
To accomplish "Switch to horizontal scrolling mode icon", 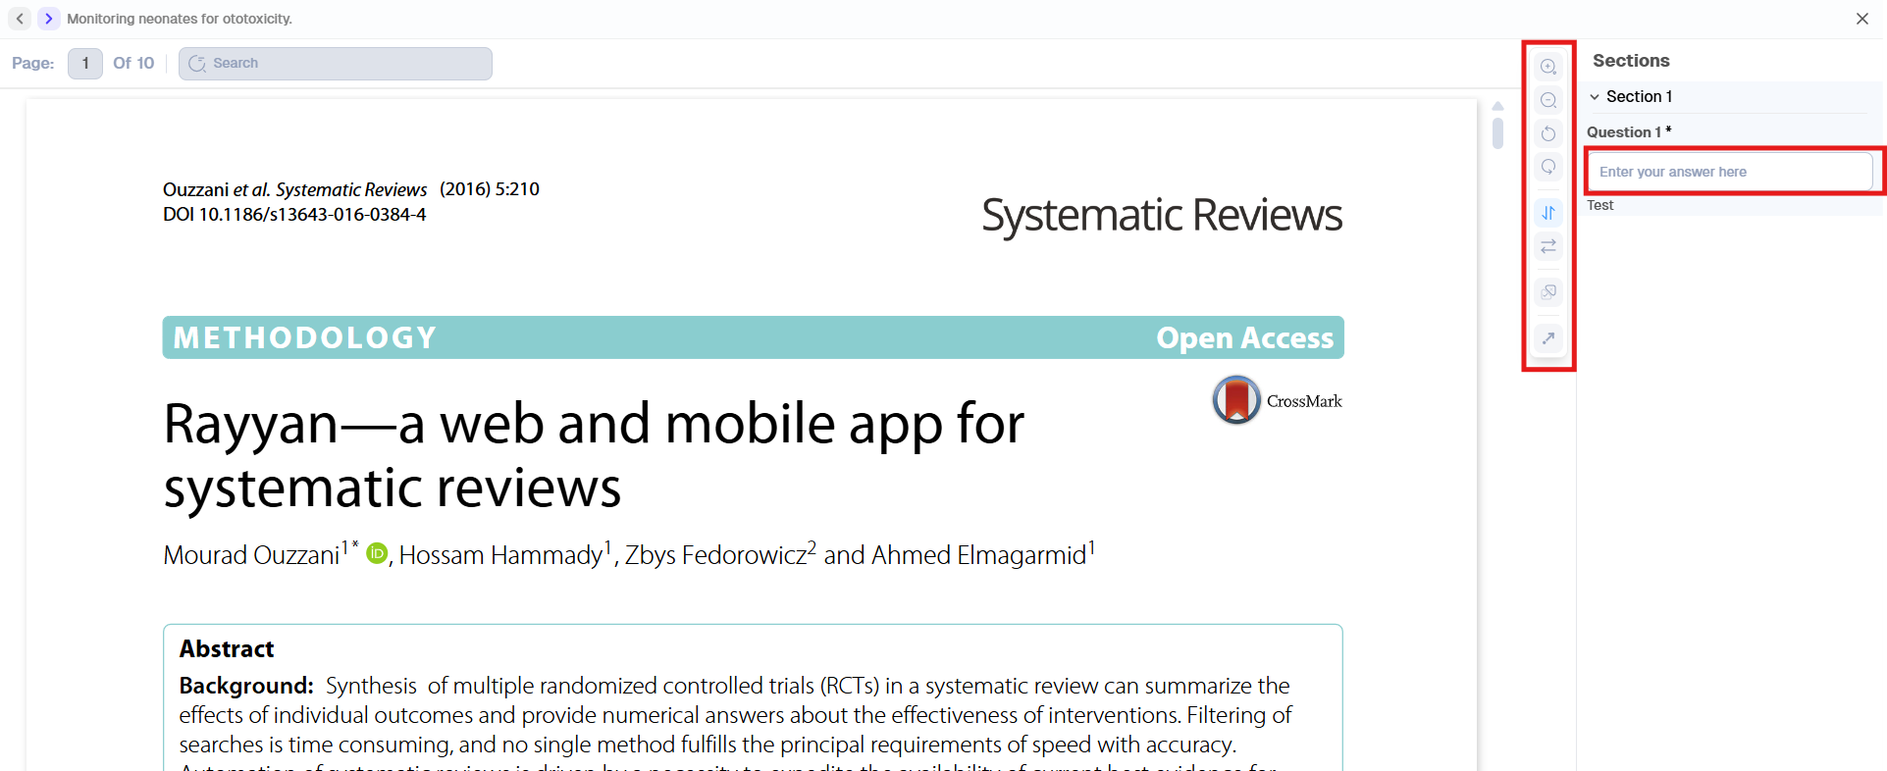I will click(x=1548, y=246).
